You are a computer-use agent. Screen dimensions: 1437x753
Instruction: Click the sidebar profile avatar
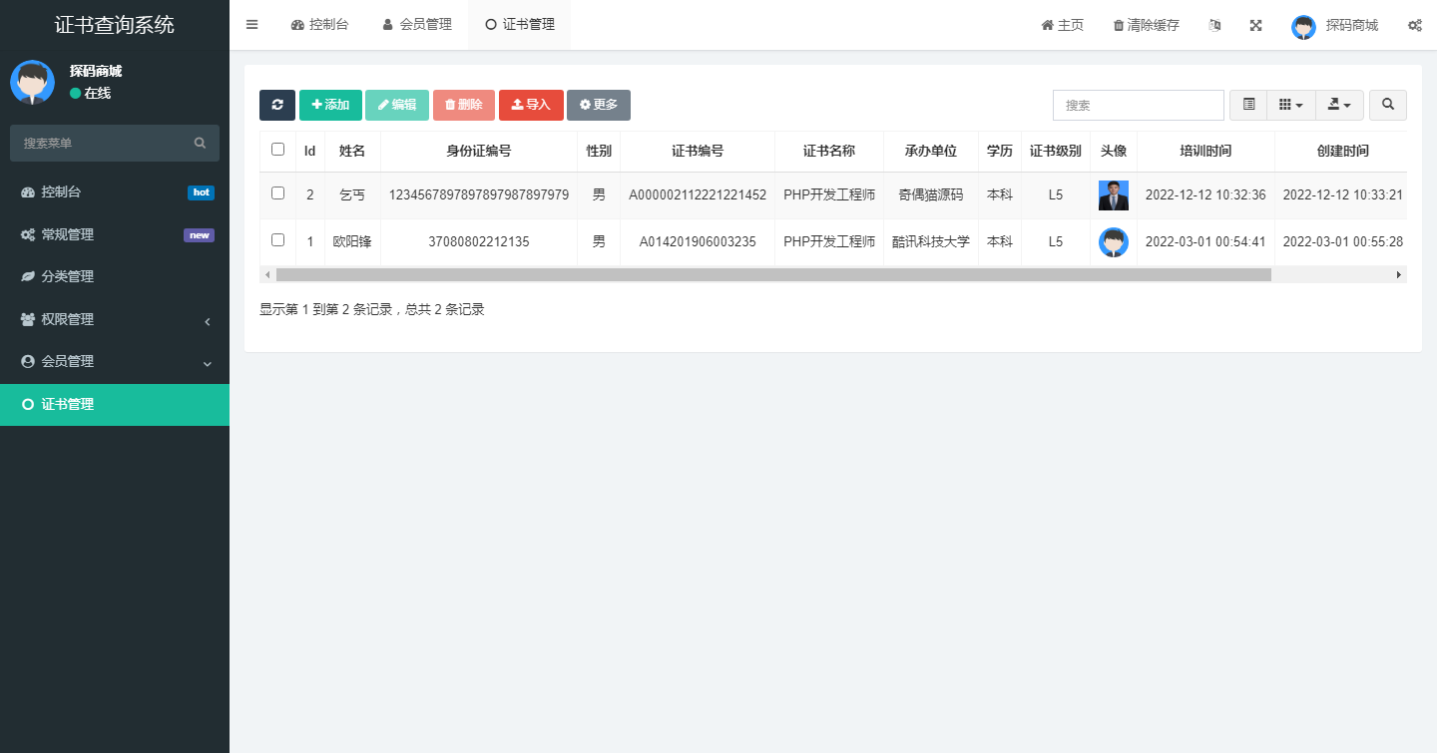32,82
